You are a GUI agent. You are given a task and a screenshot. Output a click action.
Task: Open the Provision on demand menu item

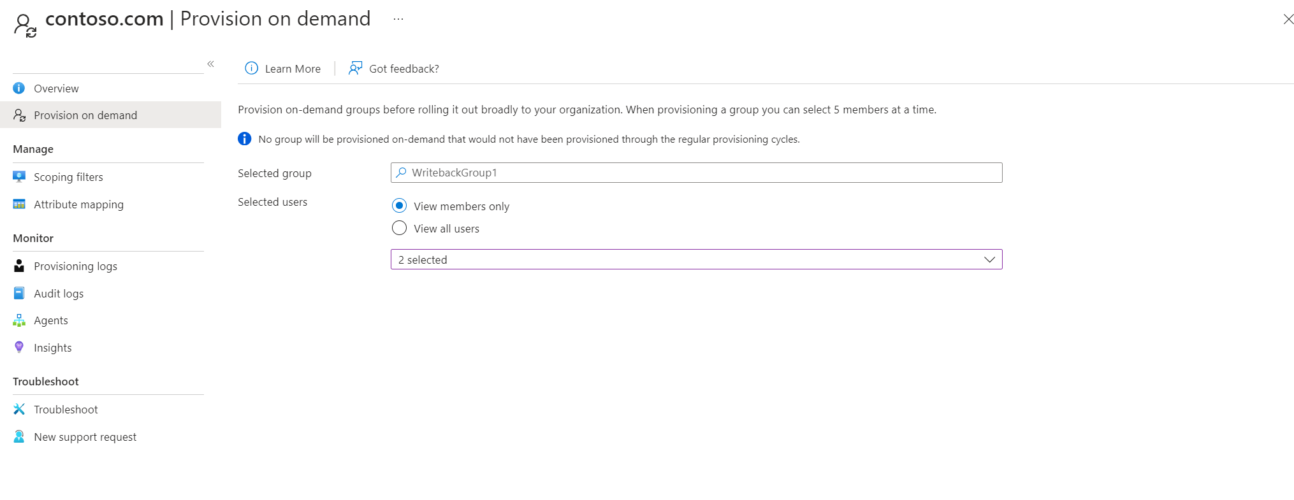(x=85, y=115)
